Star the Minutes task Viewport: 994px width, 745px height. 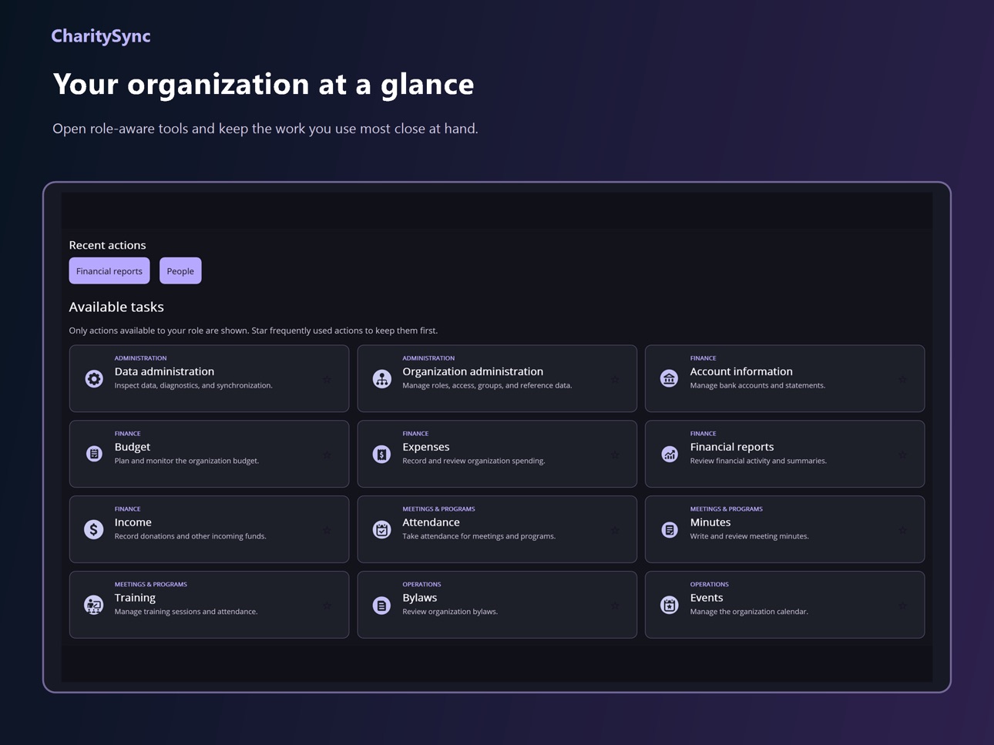tap(902, 530)
